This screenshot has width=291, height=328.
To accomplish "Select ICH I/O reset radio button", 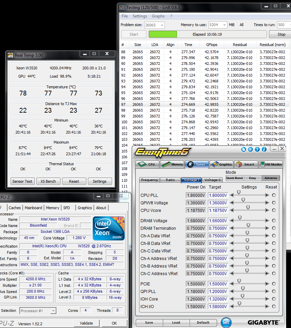I will coord(273,306).
